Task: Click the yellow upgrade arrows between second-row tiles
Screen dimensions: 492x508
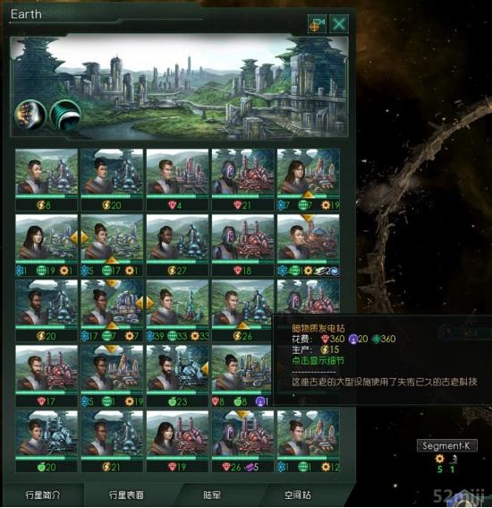Action: pos(80,238)
